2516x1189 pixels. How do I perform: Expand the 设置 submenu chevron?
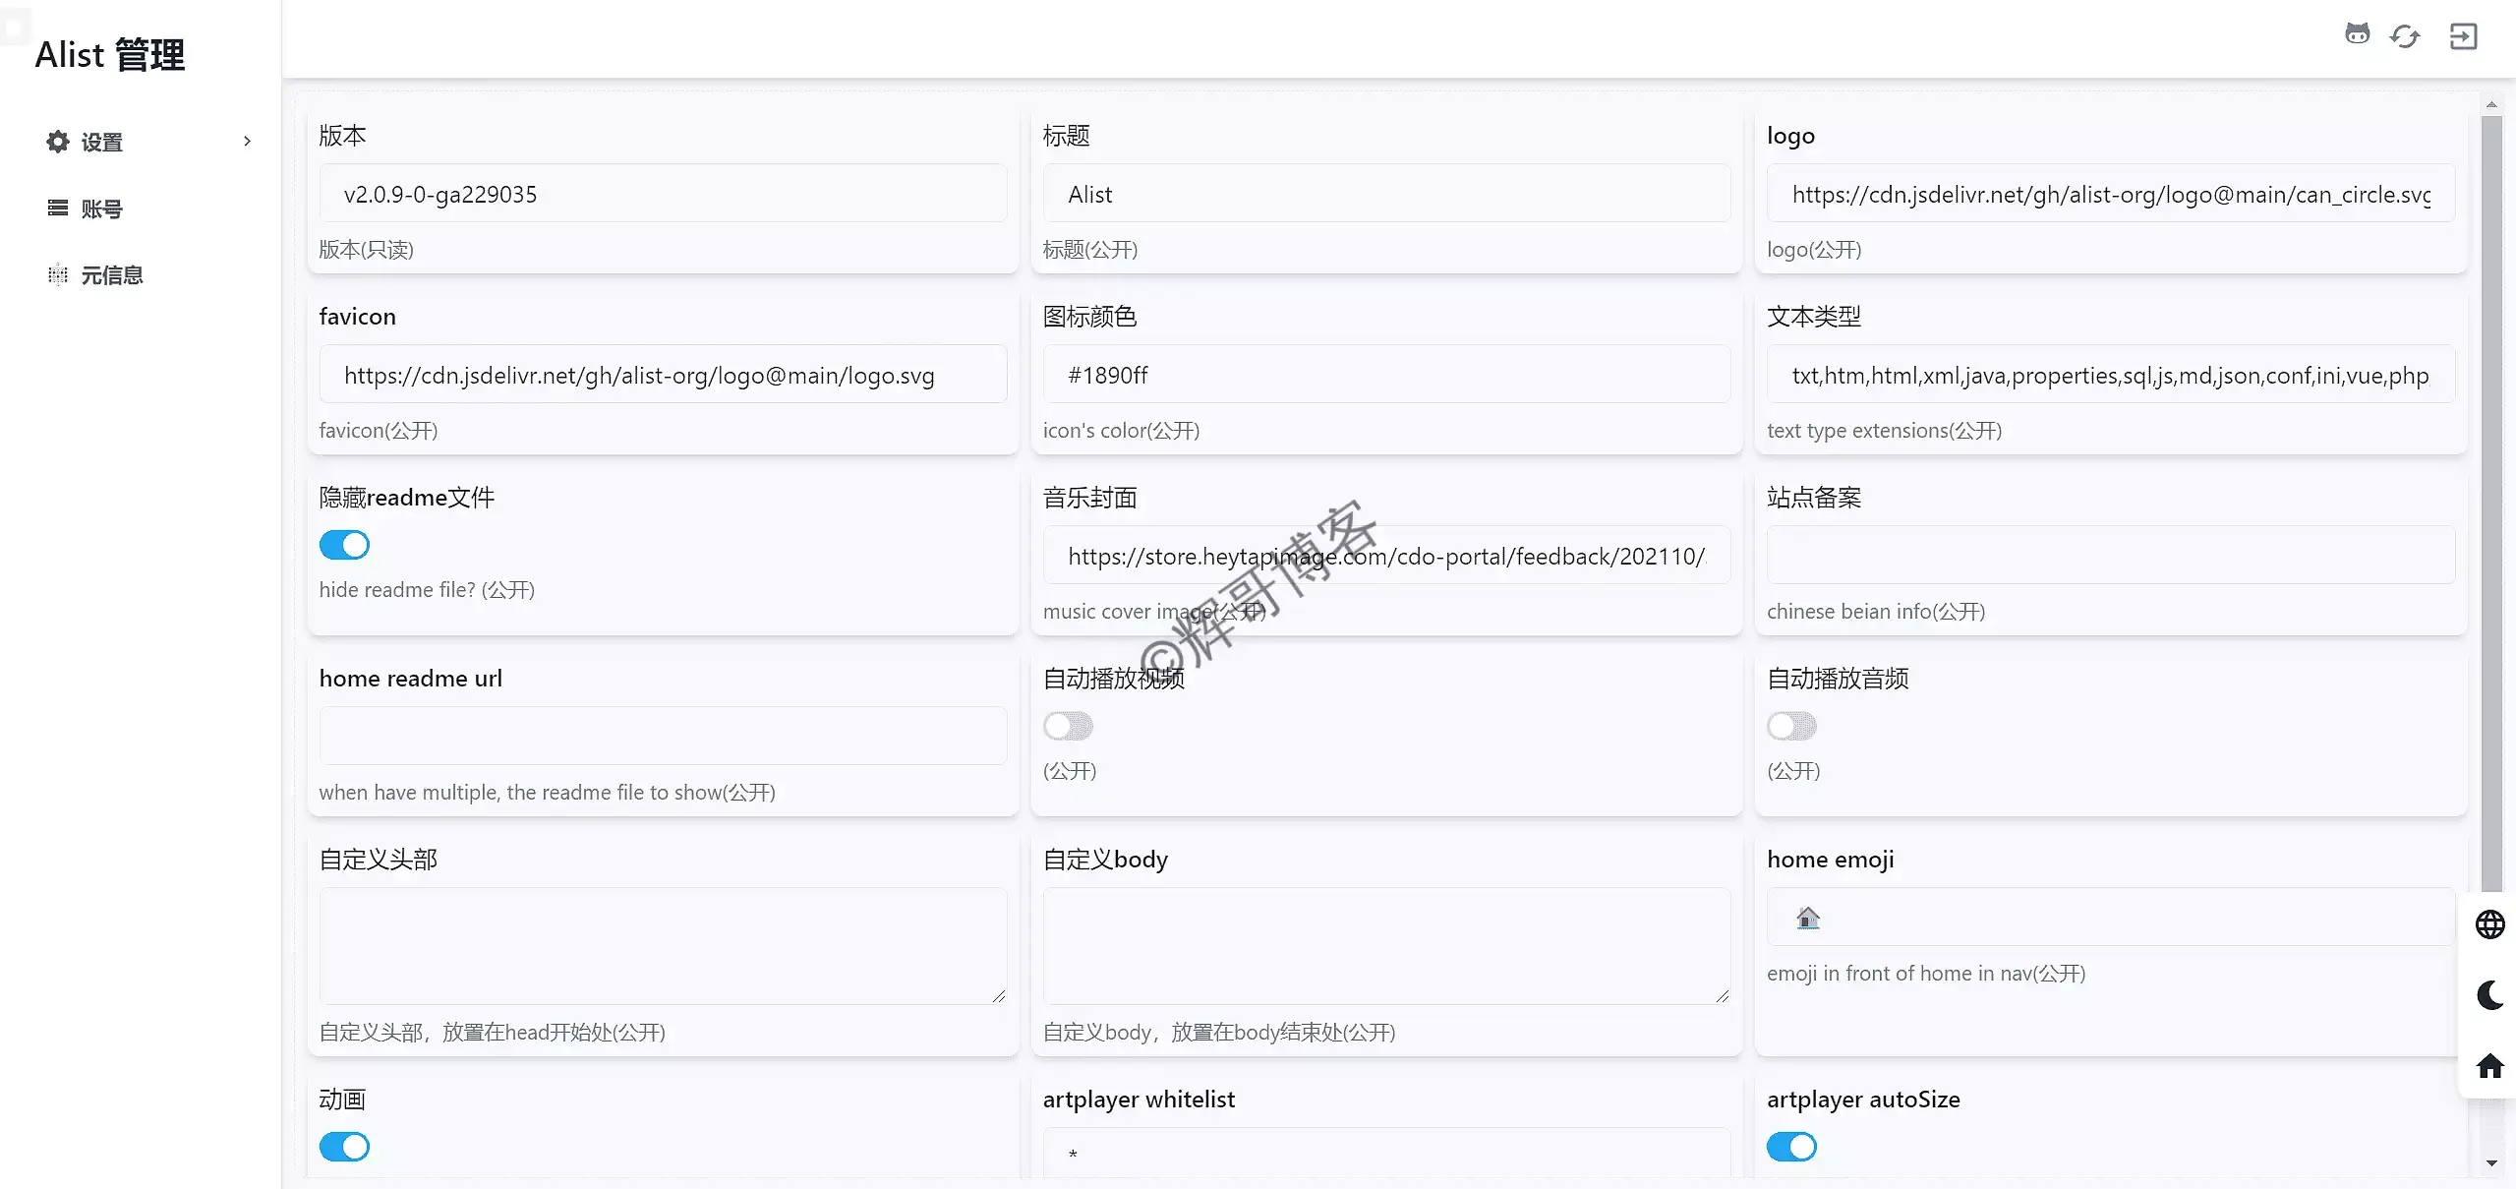pyautogui.click(x=246, y=141)
